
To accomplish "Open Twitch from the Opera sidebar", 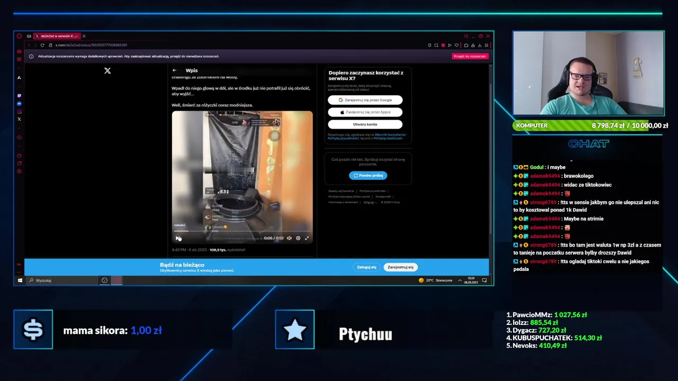I will tap(19, 96).
